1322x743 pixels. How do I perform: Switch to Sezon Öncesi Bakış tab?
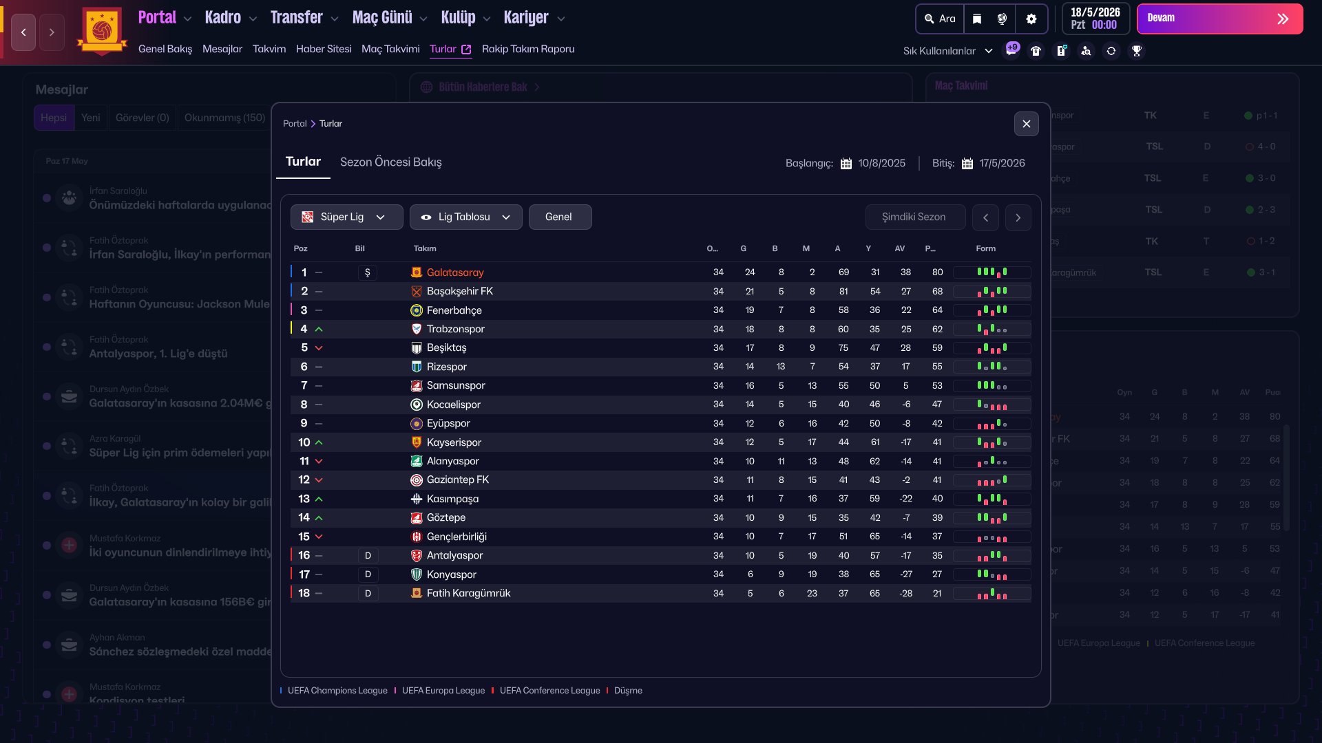[x=390, y=162]
